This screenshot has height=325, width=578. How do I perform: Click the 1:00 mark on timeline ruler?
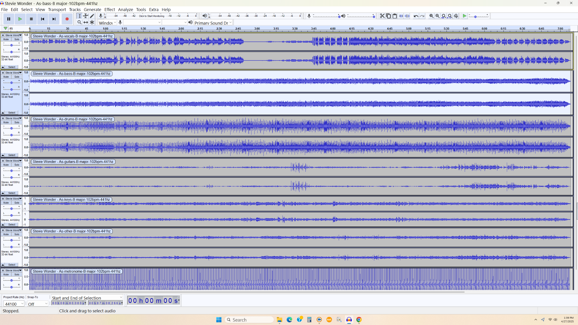pyautogui.click(x=105, y=29)
